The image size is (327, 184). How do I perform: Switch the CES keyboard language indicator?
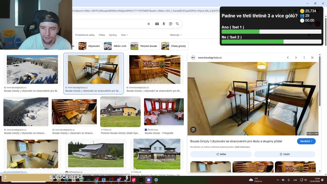(x=295, y=180)
